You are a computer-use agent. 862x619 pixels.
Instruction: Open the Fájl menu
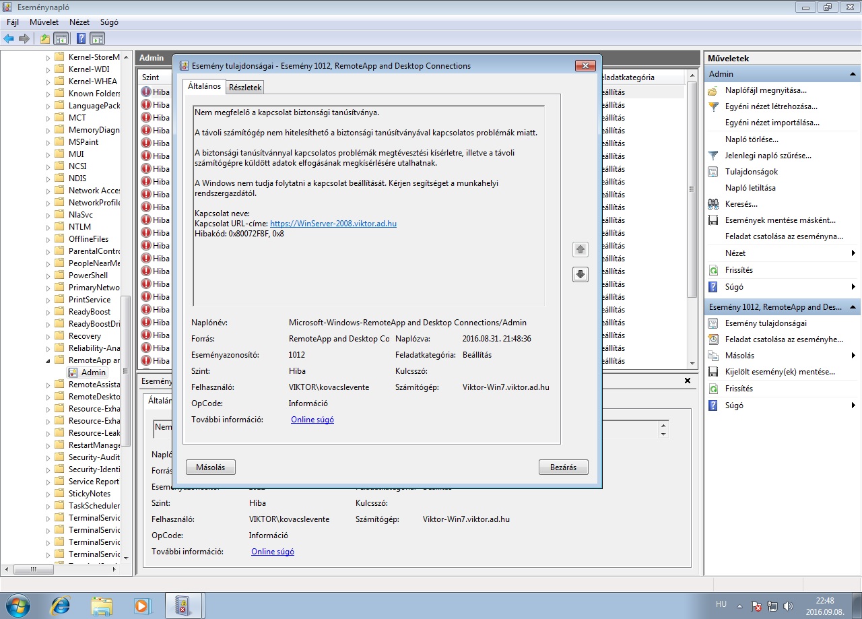(x=12, y=22)
